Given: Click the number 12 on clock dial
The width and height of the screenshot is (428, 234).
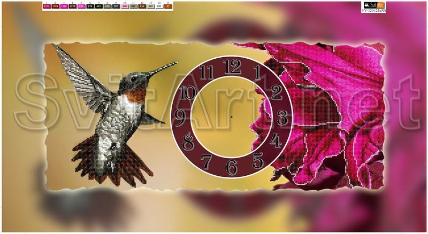Looking at the screenshot, I should click(x=232, y=67).
